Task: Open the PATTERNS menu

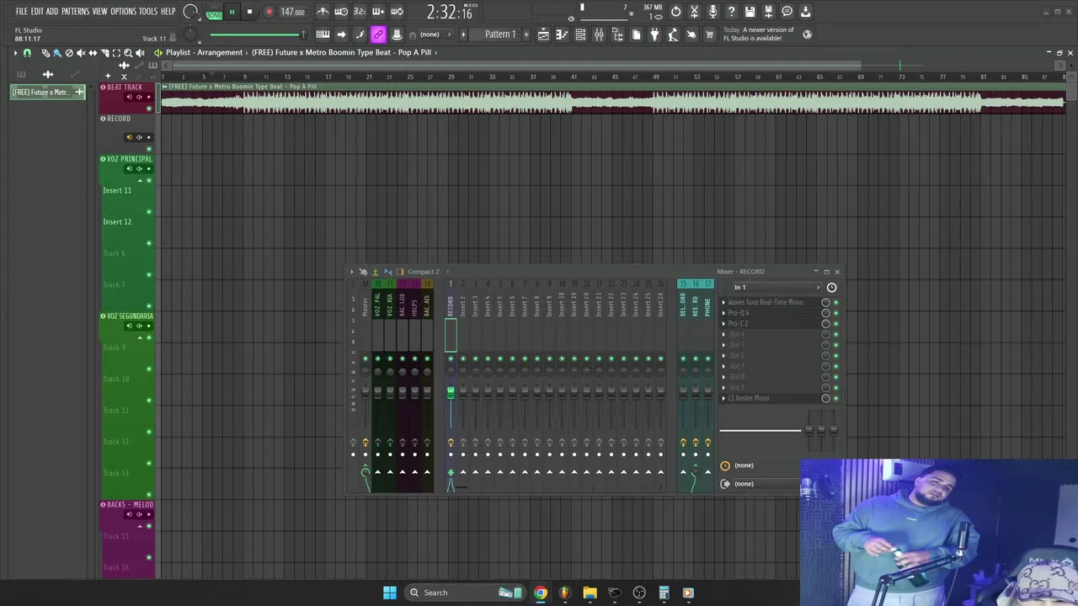Action: pyautogui.click(x=75, y=12)
